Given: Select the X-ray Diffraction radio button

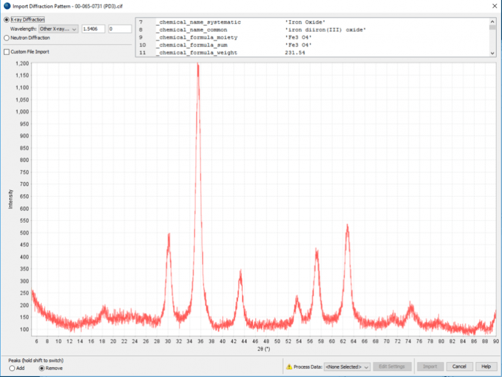Looking at the screenshot, I should coord(7,20).
